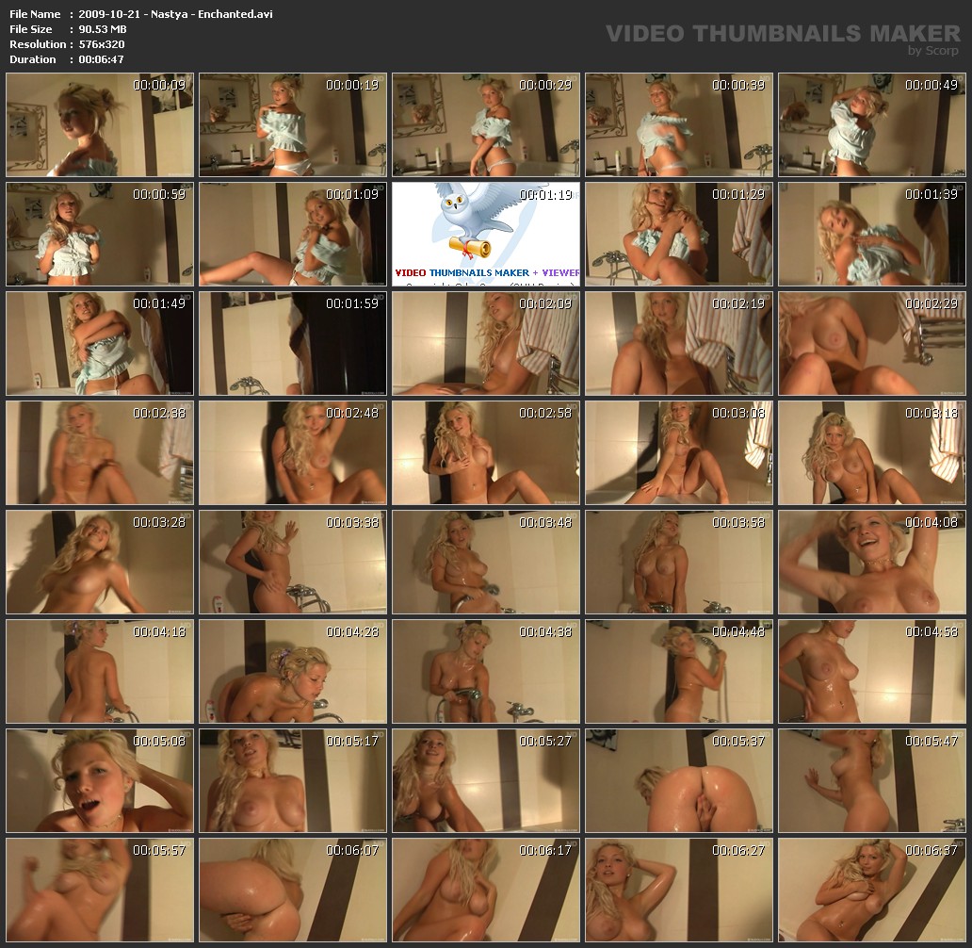Click the 00:01:29 timestamp label

coord(738,194)
